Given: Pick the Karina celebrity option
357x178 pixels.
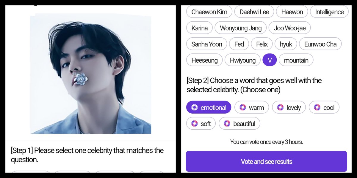Looking at the screenshot, I should pos(199,28).
